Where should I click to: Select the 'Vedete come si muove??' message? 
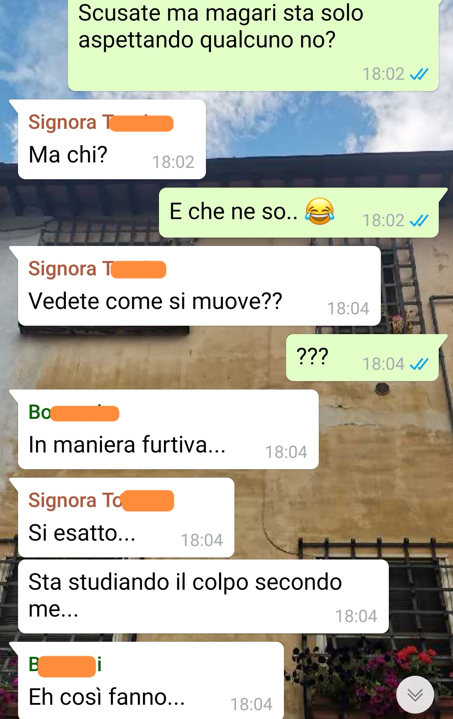coord(199,286)
